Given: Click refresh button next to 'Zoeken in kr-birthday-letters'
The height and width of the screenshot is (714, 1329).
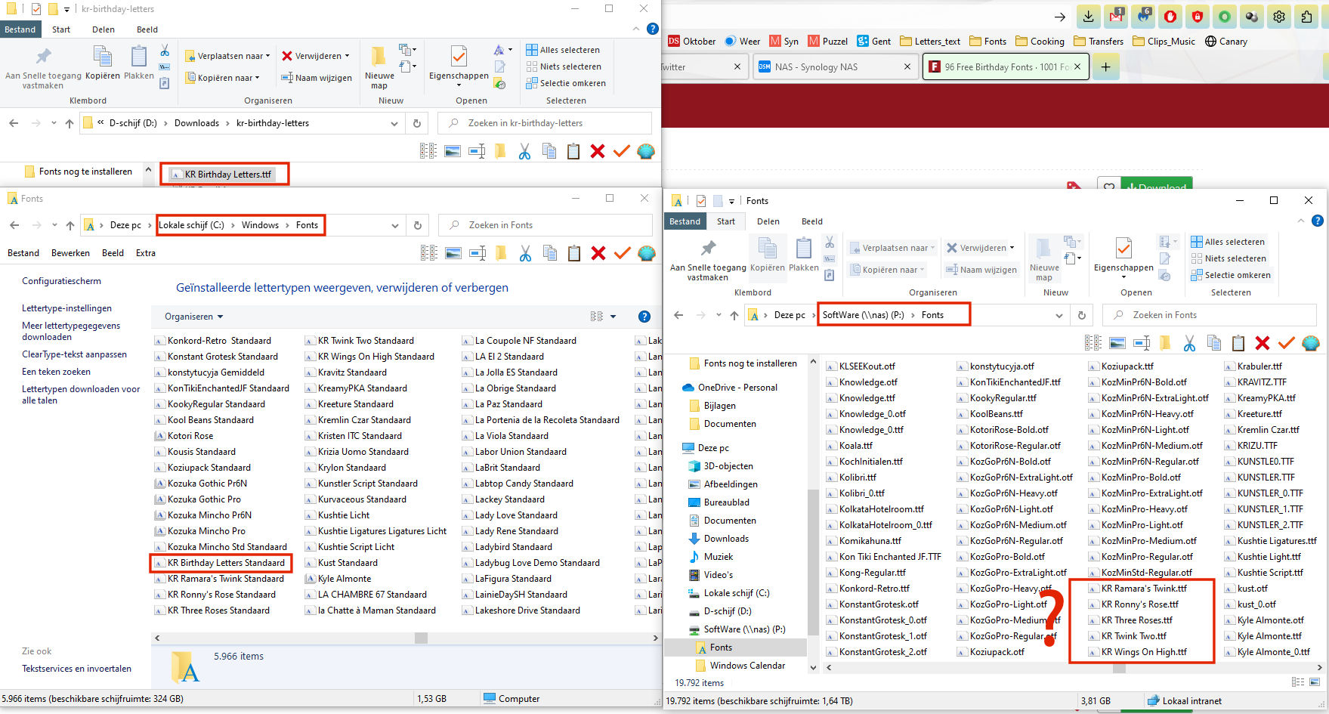Looking at the screenshot, I should [x=416, y=123].
